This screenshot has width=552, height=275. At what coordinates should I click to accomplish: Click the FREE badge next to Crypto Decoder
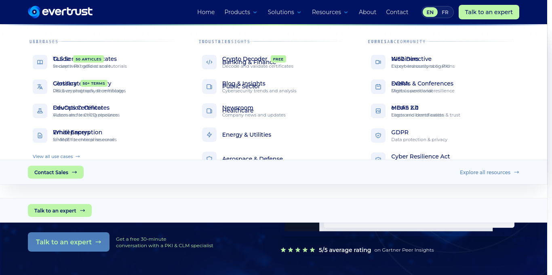pos(278,59)
